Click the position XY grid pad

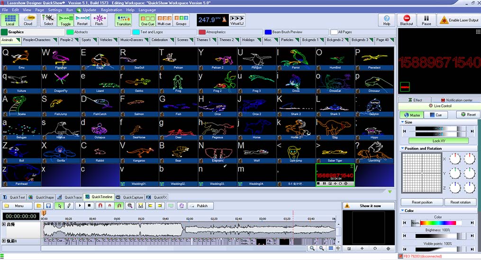pyautogui.click(x=421, y=173)
